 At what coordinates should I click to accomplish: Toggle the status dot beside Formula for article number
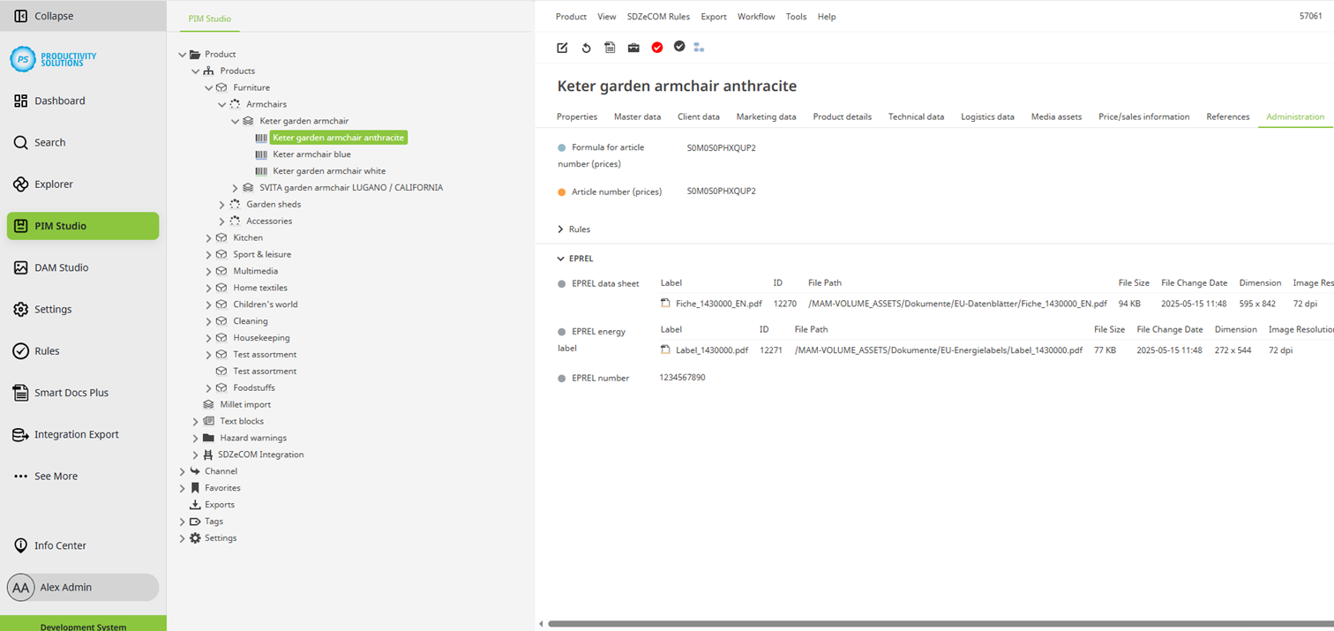pyautogui.click(x=563, y=147)
